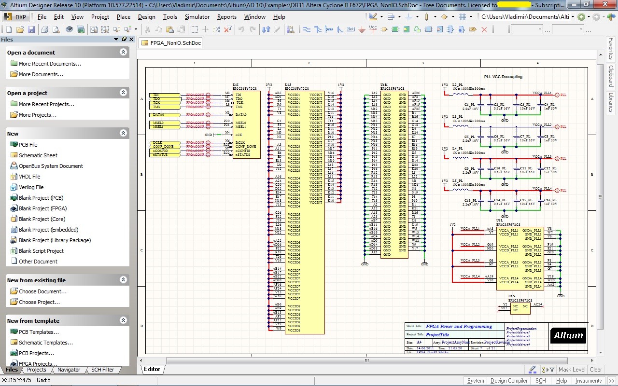Click the Open document folder icon

point(20,29)
